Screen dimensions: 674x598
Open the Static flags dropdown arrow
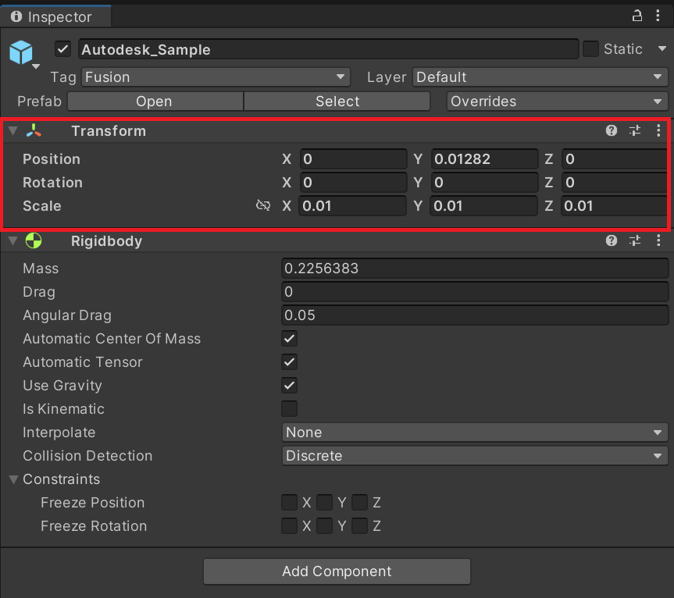(x=662, y=48)
